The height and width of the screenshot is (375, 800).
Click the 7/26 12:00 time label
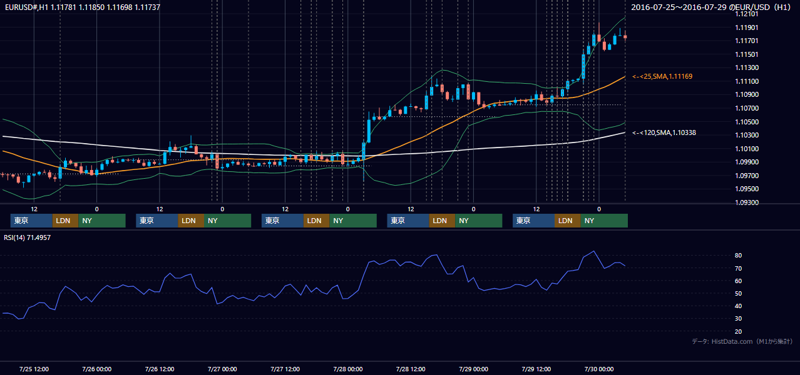pyautogui.click(x=160, y=369)
